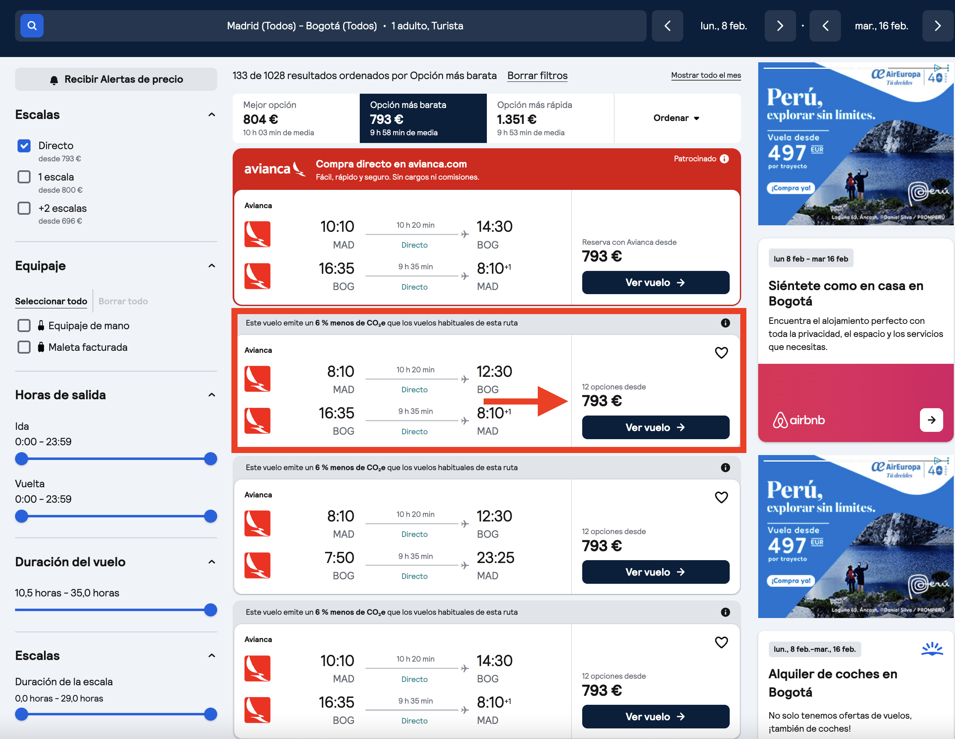Screen dimensions: 955x739
Task: Go to previous departure date arrow
Action: tap(667, 26)
